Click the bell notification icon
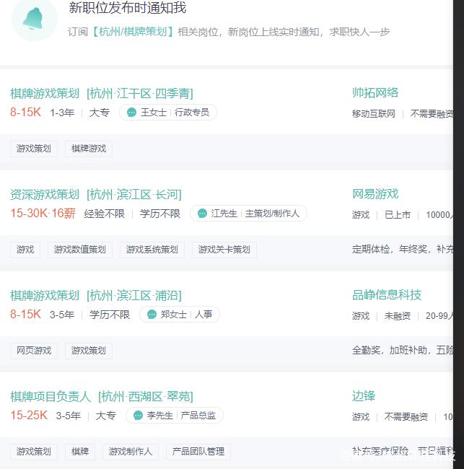This screenshot has width=464, height=469. (33, 19)
